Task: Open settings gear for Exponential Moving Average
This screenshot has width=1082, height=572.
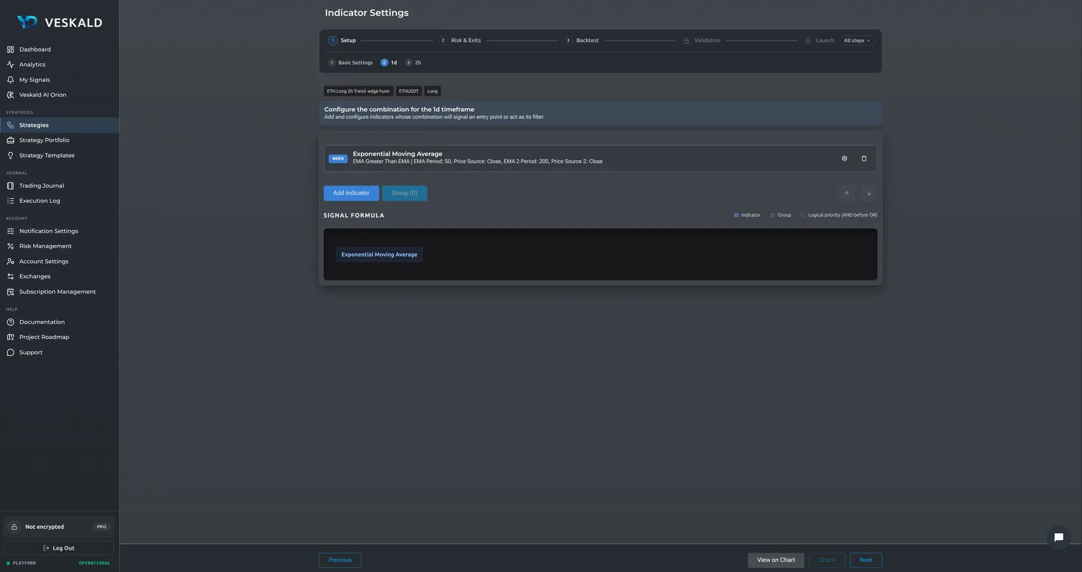Action: pyautogui.click(x=844, y=158)
